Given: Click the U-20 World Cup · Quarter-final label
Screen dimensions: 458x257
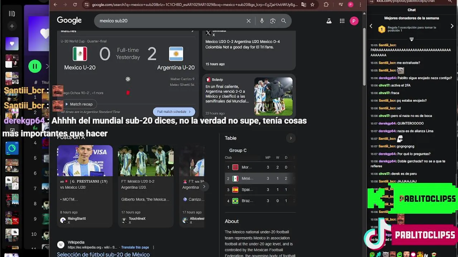Looking at the screenshot, I should [83, 41].
